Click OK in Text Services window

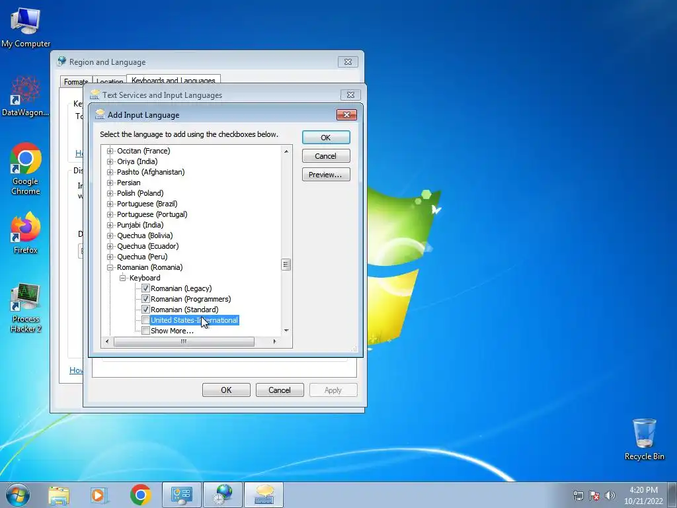(226, 390)
